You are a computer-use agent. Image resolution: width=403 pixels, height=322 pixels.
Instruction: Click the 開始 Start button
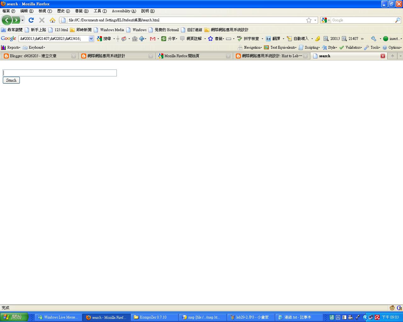point(14,317)
